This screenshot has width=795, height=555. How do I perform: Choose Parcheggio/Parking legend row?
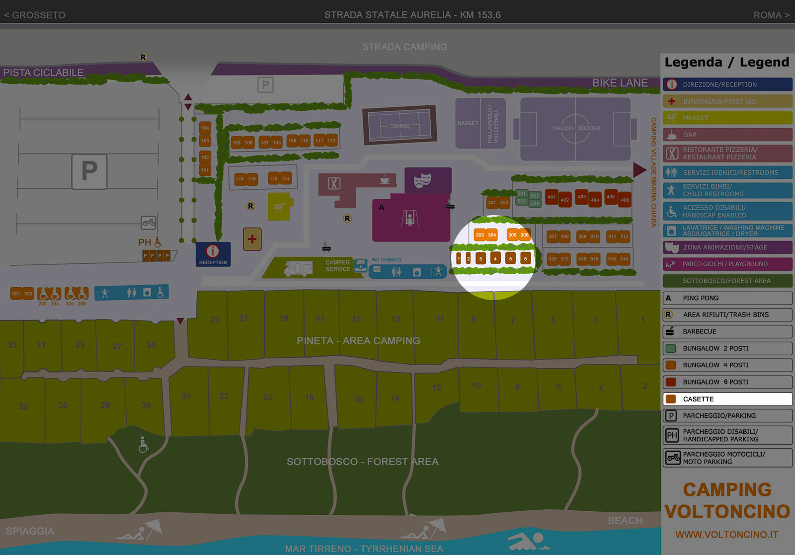coord(727,416)
